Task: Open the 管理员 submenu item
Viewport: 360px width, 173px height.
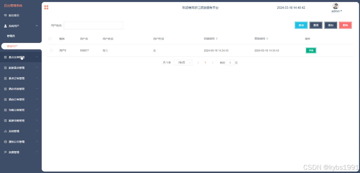Action: [x=21, y=36]
